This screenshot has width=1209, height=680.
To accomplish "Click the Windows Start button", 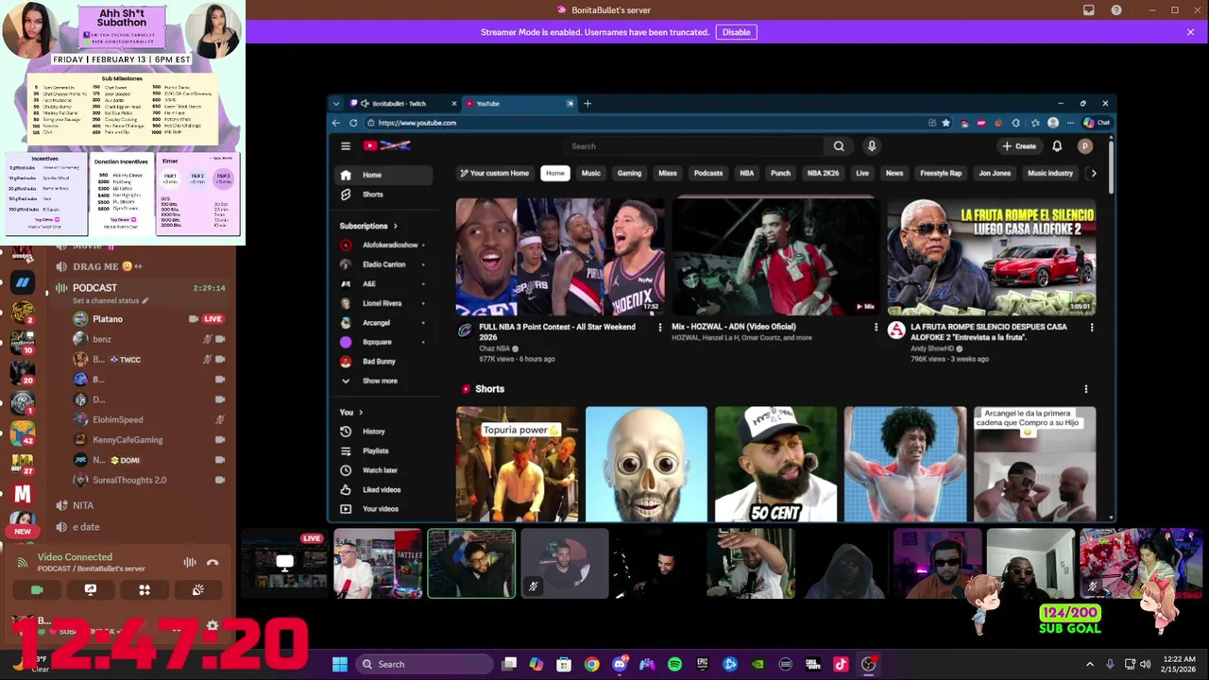I will pos(340,664).
